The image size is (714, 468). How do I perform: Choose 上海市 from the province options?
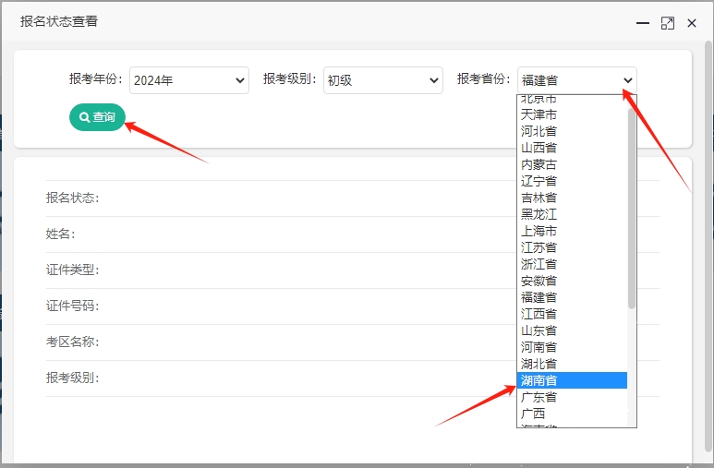(572, 231)
